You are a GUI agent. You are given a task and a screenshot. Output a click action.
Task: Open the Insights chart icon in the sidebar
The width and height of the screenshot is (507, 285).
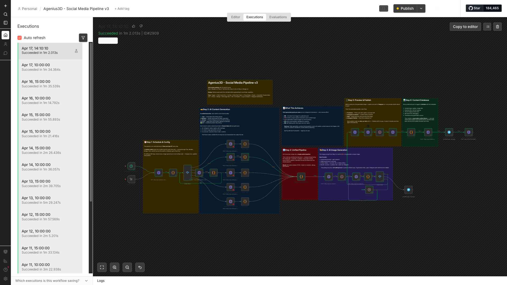pyautogui.click(x=5, y=261)
